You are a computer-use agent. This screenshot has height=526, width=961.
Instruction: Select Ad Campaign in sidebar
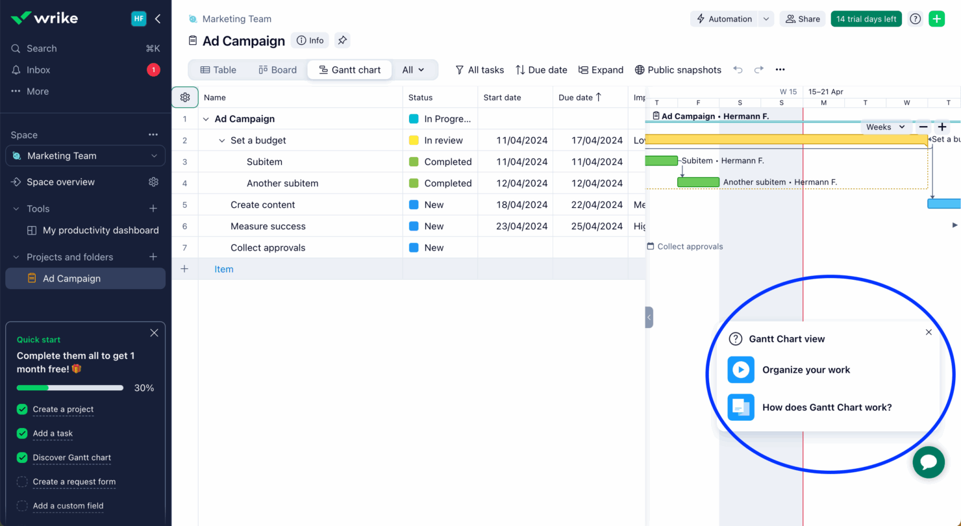(85, 278)
